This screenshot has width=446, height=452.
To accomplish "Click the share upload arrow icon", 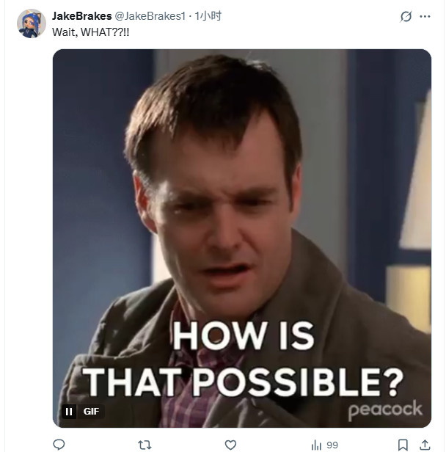I will click(425, 445).
